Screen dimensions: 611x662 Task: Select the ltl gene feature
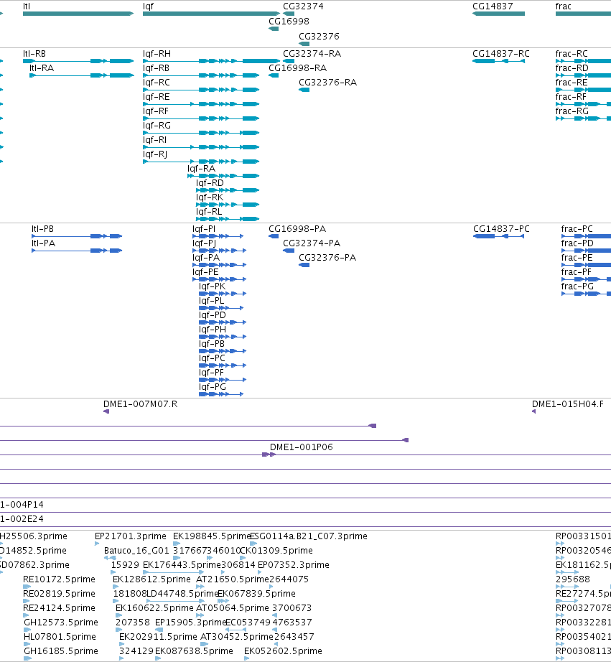pos(78,14)
